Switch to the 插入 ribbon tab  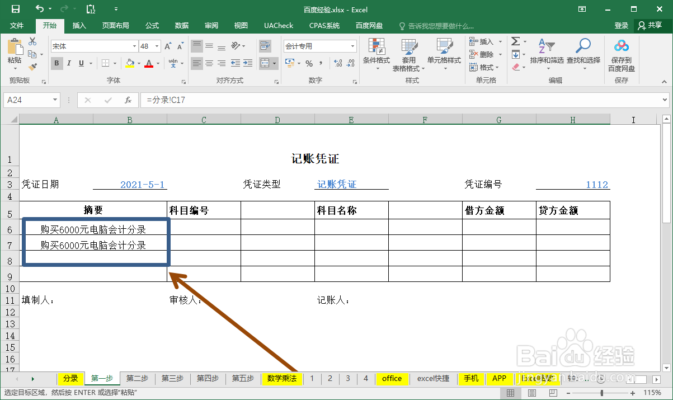click(79, 26)
